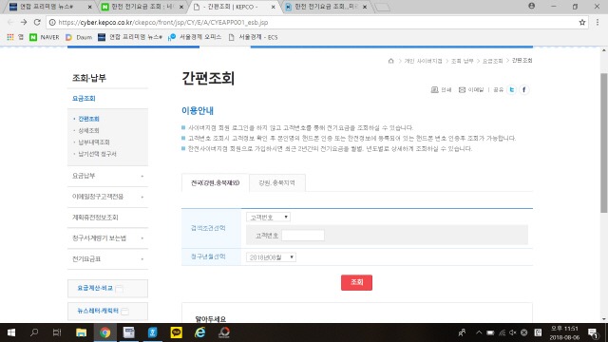
Task: Click the email icon 이메일
Action: 471,89
